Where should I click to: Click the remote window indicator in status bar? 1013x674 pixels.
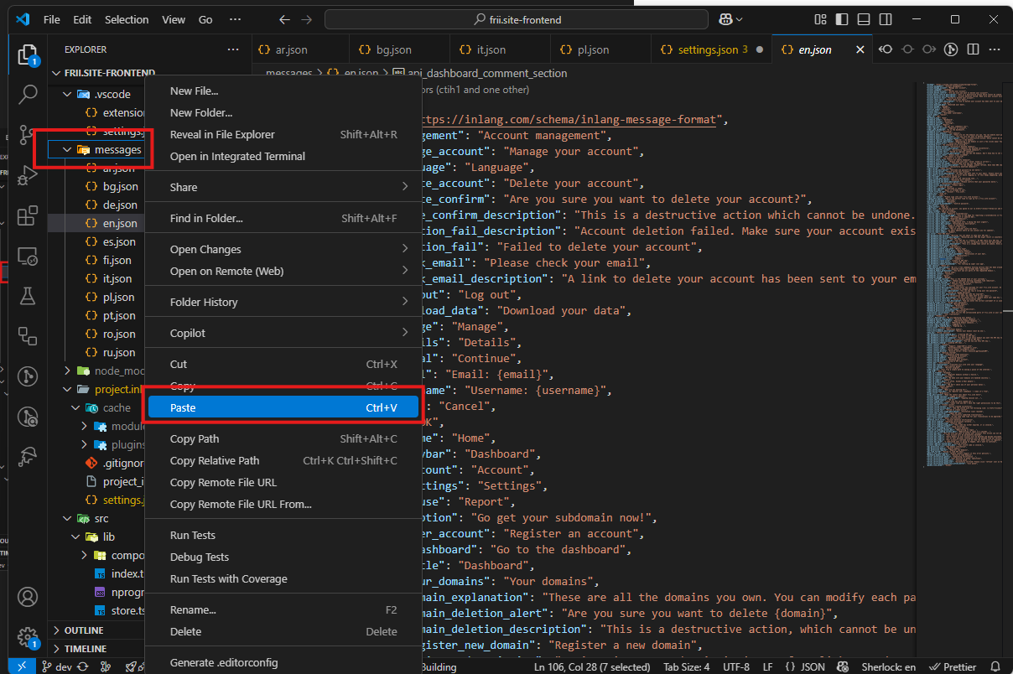[x=23, y=666]
